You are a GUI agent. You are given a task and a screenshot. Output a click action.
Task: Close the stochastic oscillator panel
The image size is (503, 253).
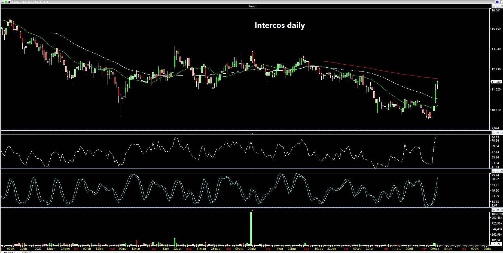[501, 171]
